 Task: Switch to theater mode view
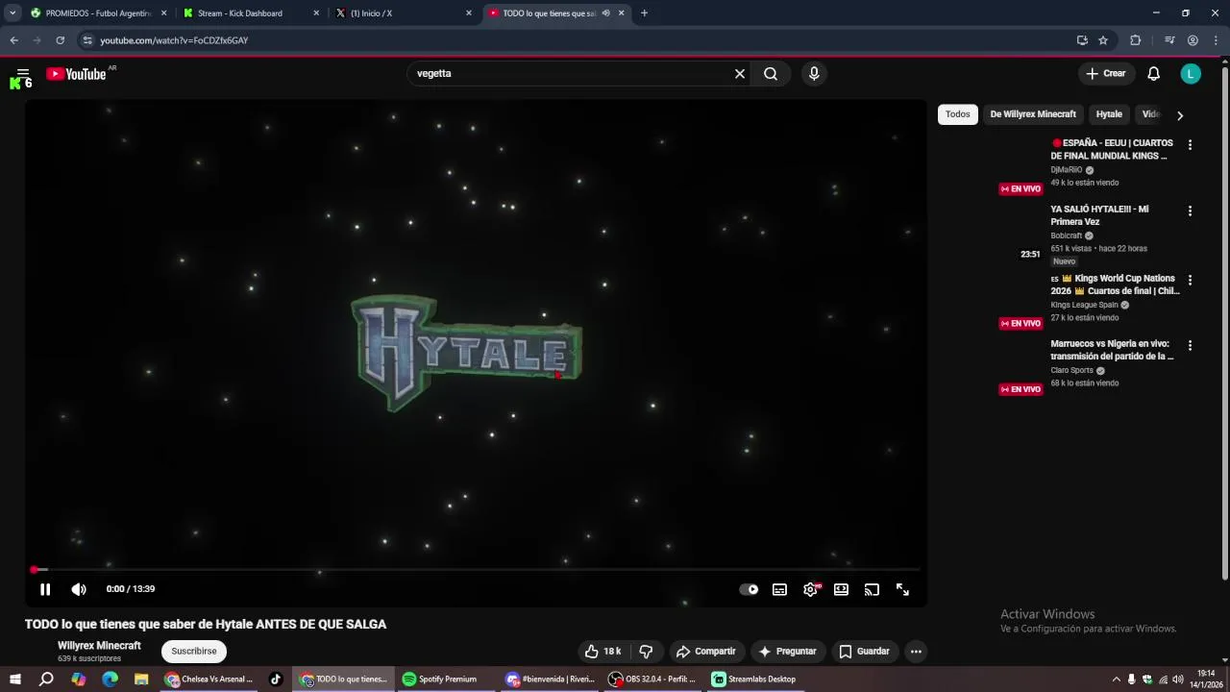(841, 589)
